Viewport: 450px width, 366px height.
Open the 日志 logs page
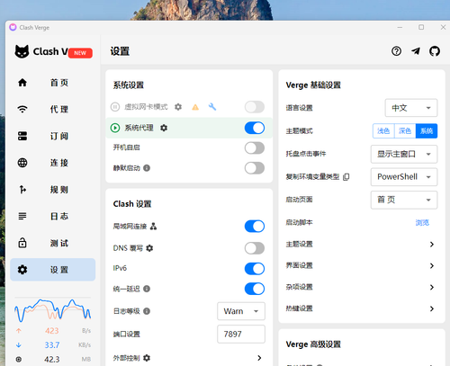(x=53, y=216)
